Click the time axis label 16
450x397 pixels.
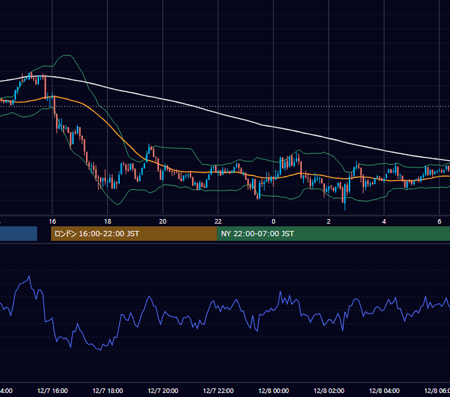pyautogui.click(x=52, y=222)
